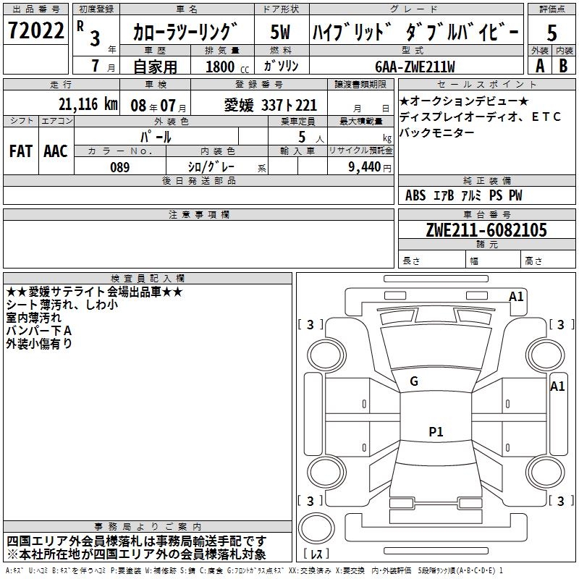Click the ★オークションデビュー★ sales point line
Viewport: 579px width, 579px height.
(x=464, y=101)
